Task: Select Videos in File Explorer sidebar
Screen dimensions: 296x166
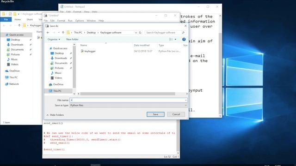Action: tap(14, 64)
